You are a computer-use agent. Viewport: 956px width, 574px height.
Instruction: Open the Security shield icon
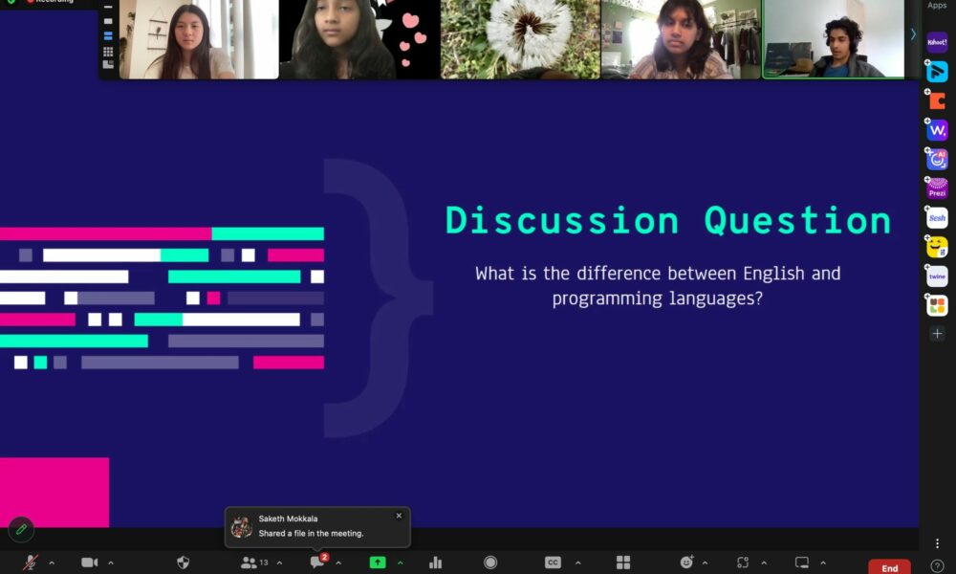(184, 563)
